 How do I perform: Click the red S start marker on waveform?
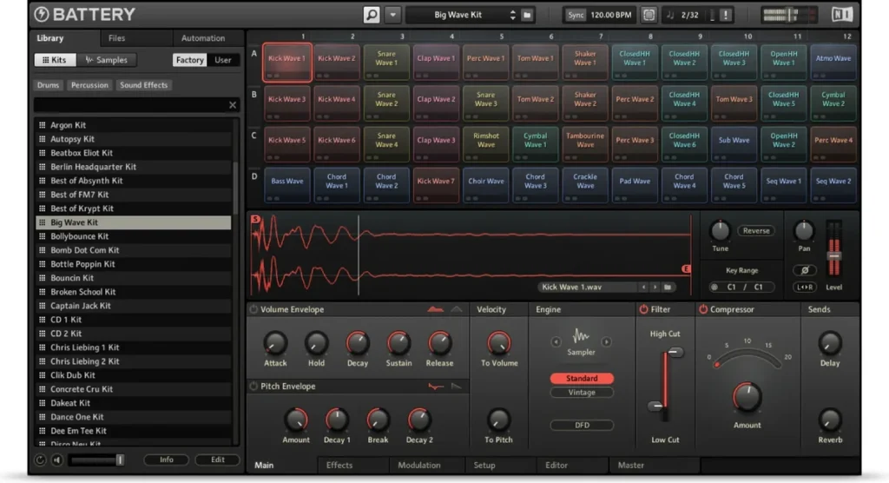point(255,219)
